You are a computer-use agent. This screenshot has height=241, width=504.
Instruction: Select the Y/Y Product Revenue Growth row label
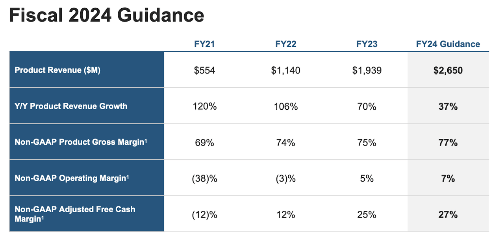point(71,106)
